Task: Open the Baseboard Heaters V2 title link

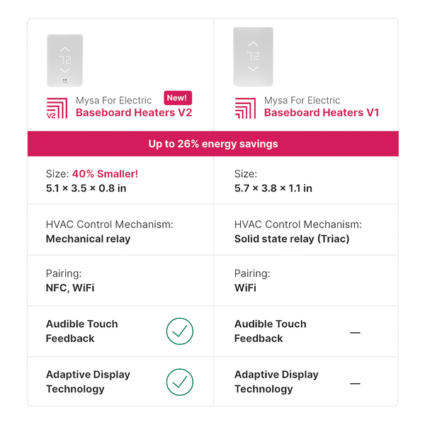Action: (133, 113)
